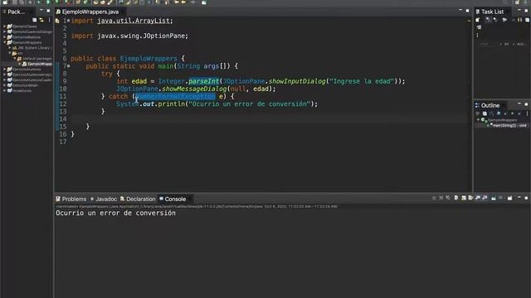Click the highlighted NumberFormatException text
This screenshot has height=298, width=531.
pos(175,96)
